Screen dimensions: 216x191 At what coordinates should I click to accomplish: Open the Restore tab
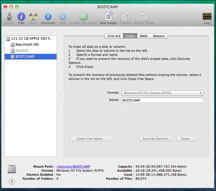pyautogui.click(x=159, y=36)
